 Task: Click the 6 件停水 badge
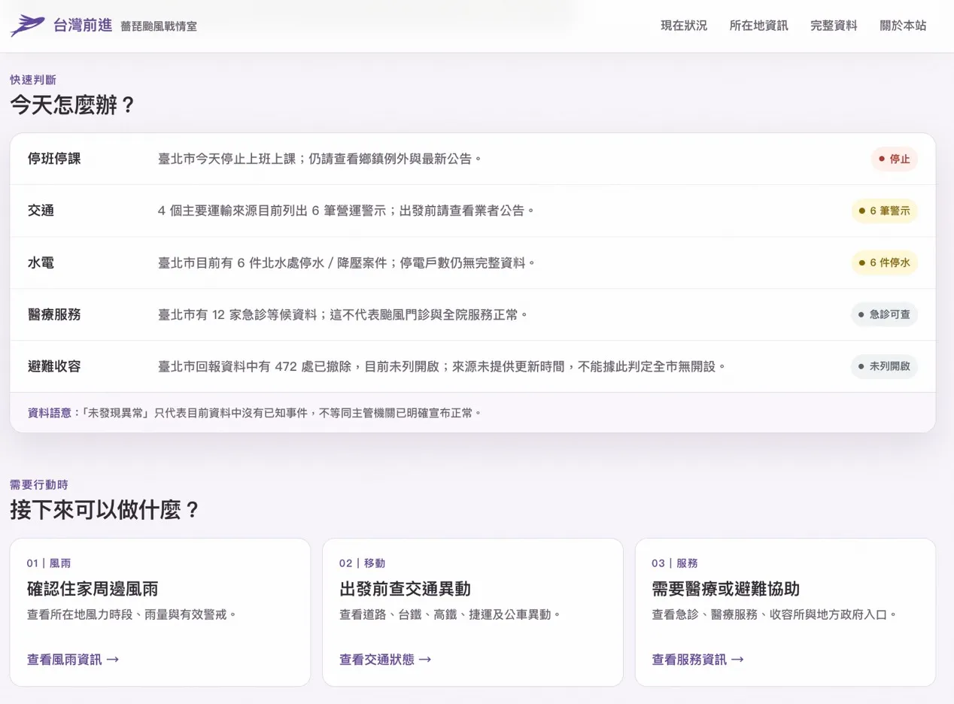pyautogui.click(x=885, y=263)
